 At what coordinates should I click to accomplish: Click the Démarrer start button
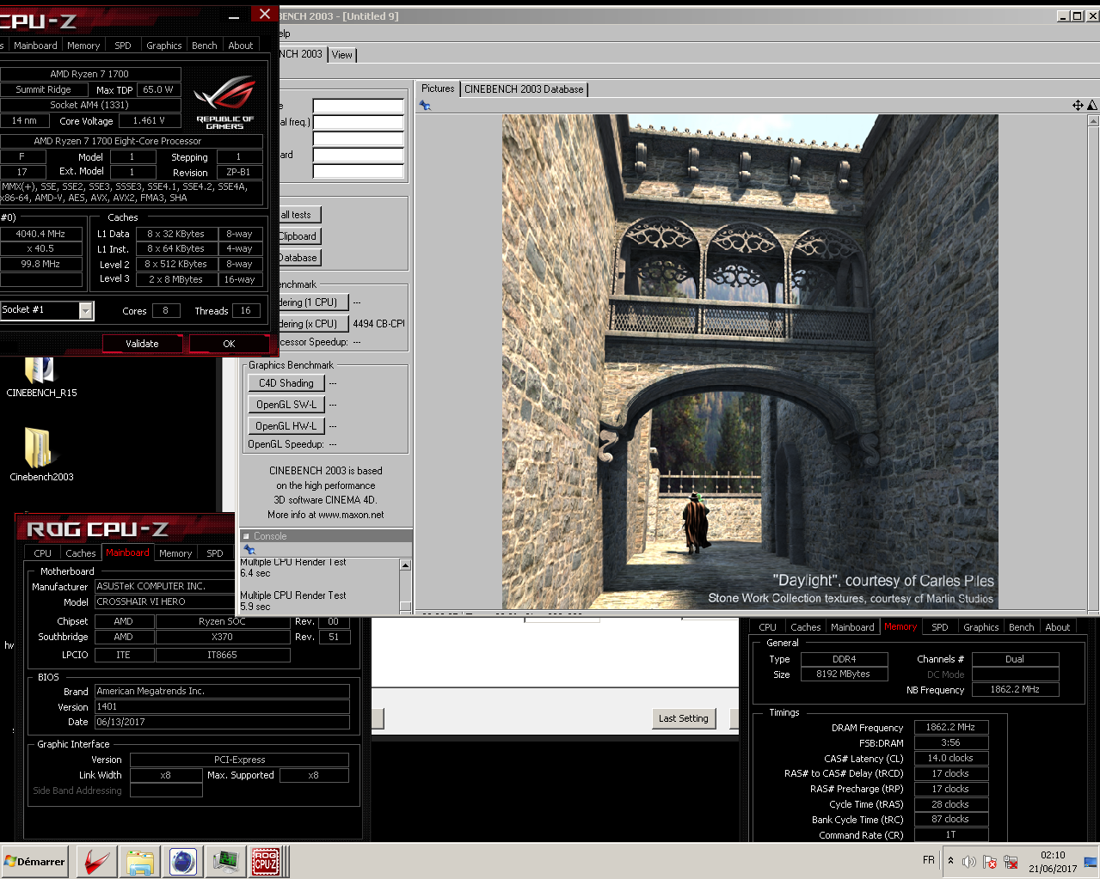point(35,861)
